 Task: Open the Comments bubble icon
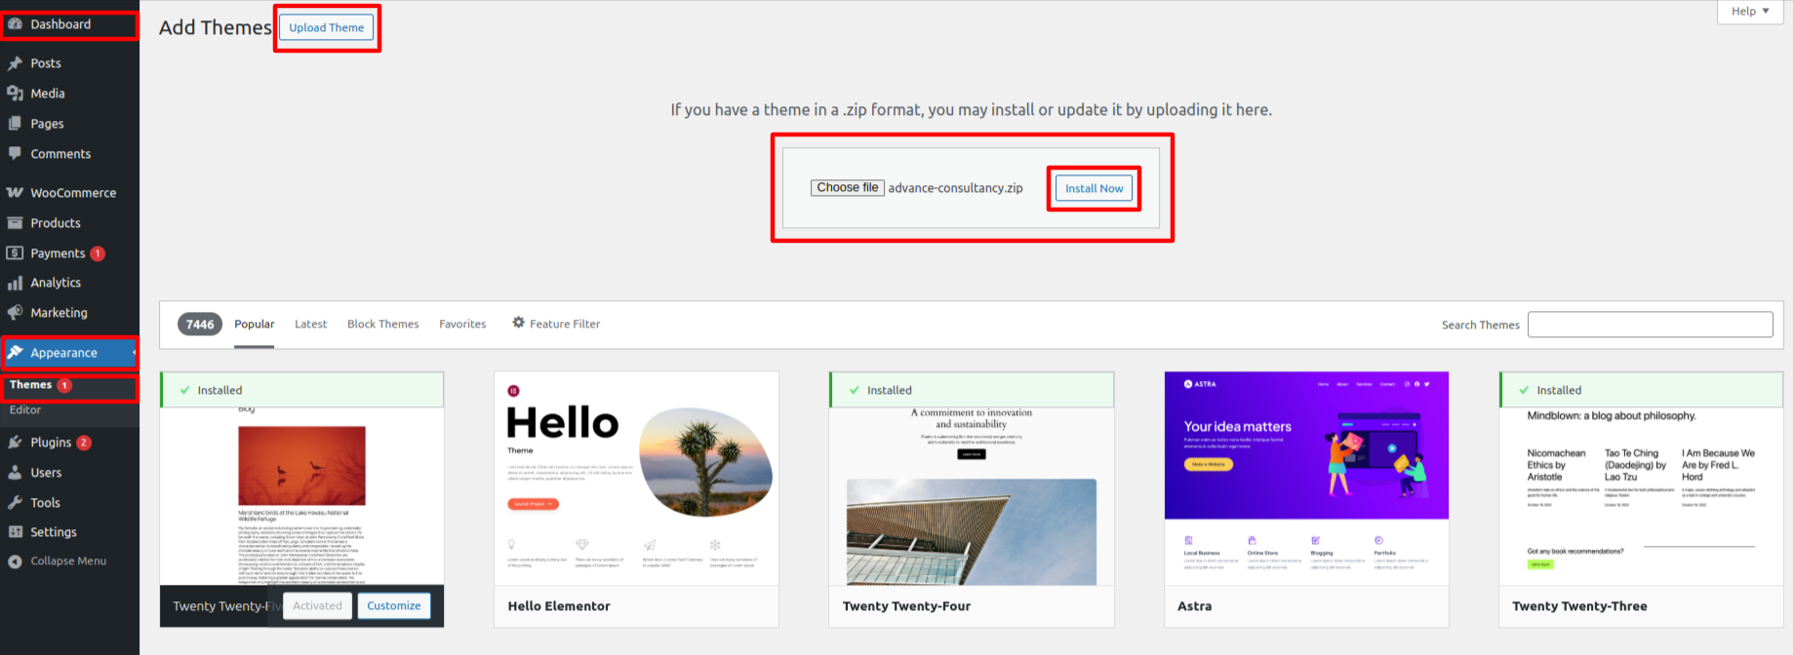click(15, 154)
